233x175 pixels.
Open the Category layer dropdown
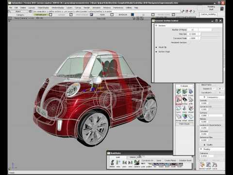tap(20, 15)
